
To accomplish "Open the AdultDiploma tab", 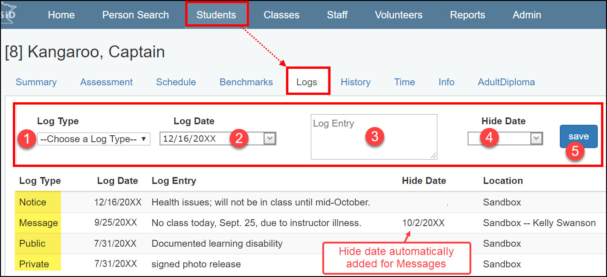I will 506,82.
